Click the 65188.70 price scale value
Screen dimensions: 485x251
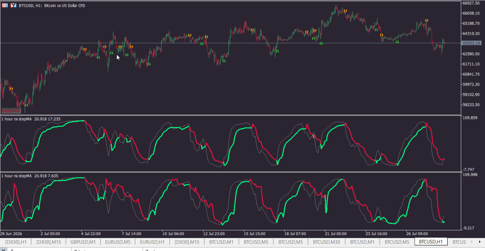(471, 23)
